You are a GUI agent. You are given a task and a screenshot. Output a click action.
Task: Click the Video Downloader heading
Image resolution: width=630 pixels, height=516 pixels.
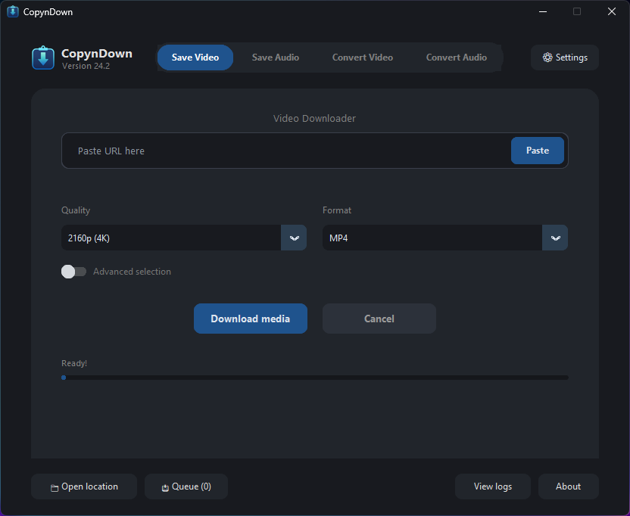314,119
